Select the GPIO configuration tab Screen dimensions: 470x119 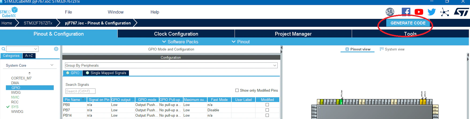[x=73, y=73]
